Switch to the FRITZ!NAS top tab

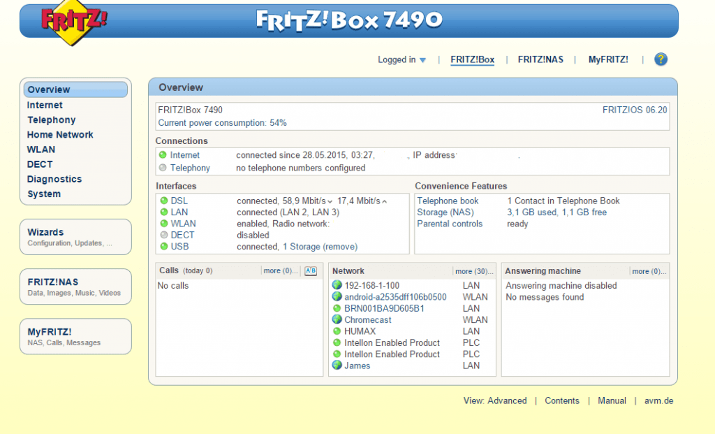(540, 59)
